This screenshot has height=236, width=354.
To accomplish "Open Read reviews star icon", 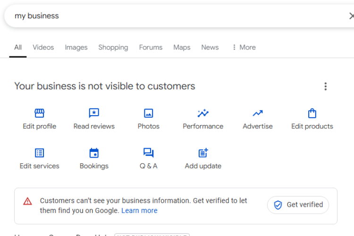I will click(94, 113).
